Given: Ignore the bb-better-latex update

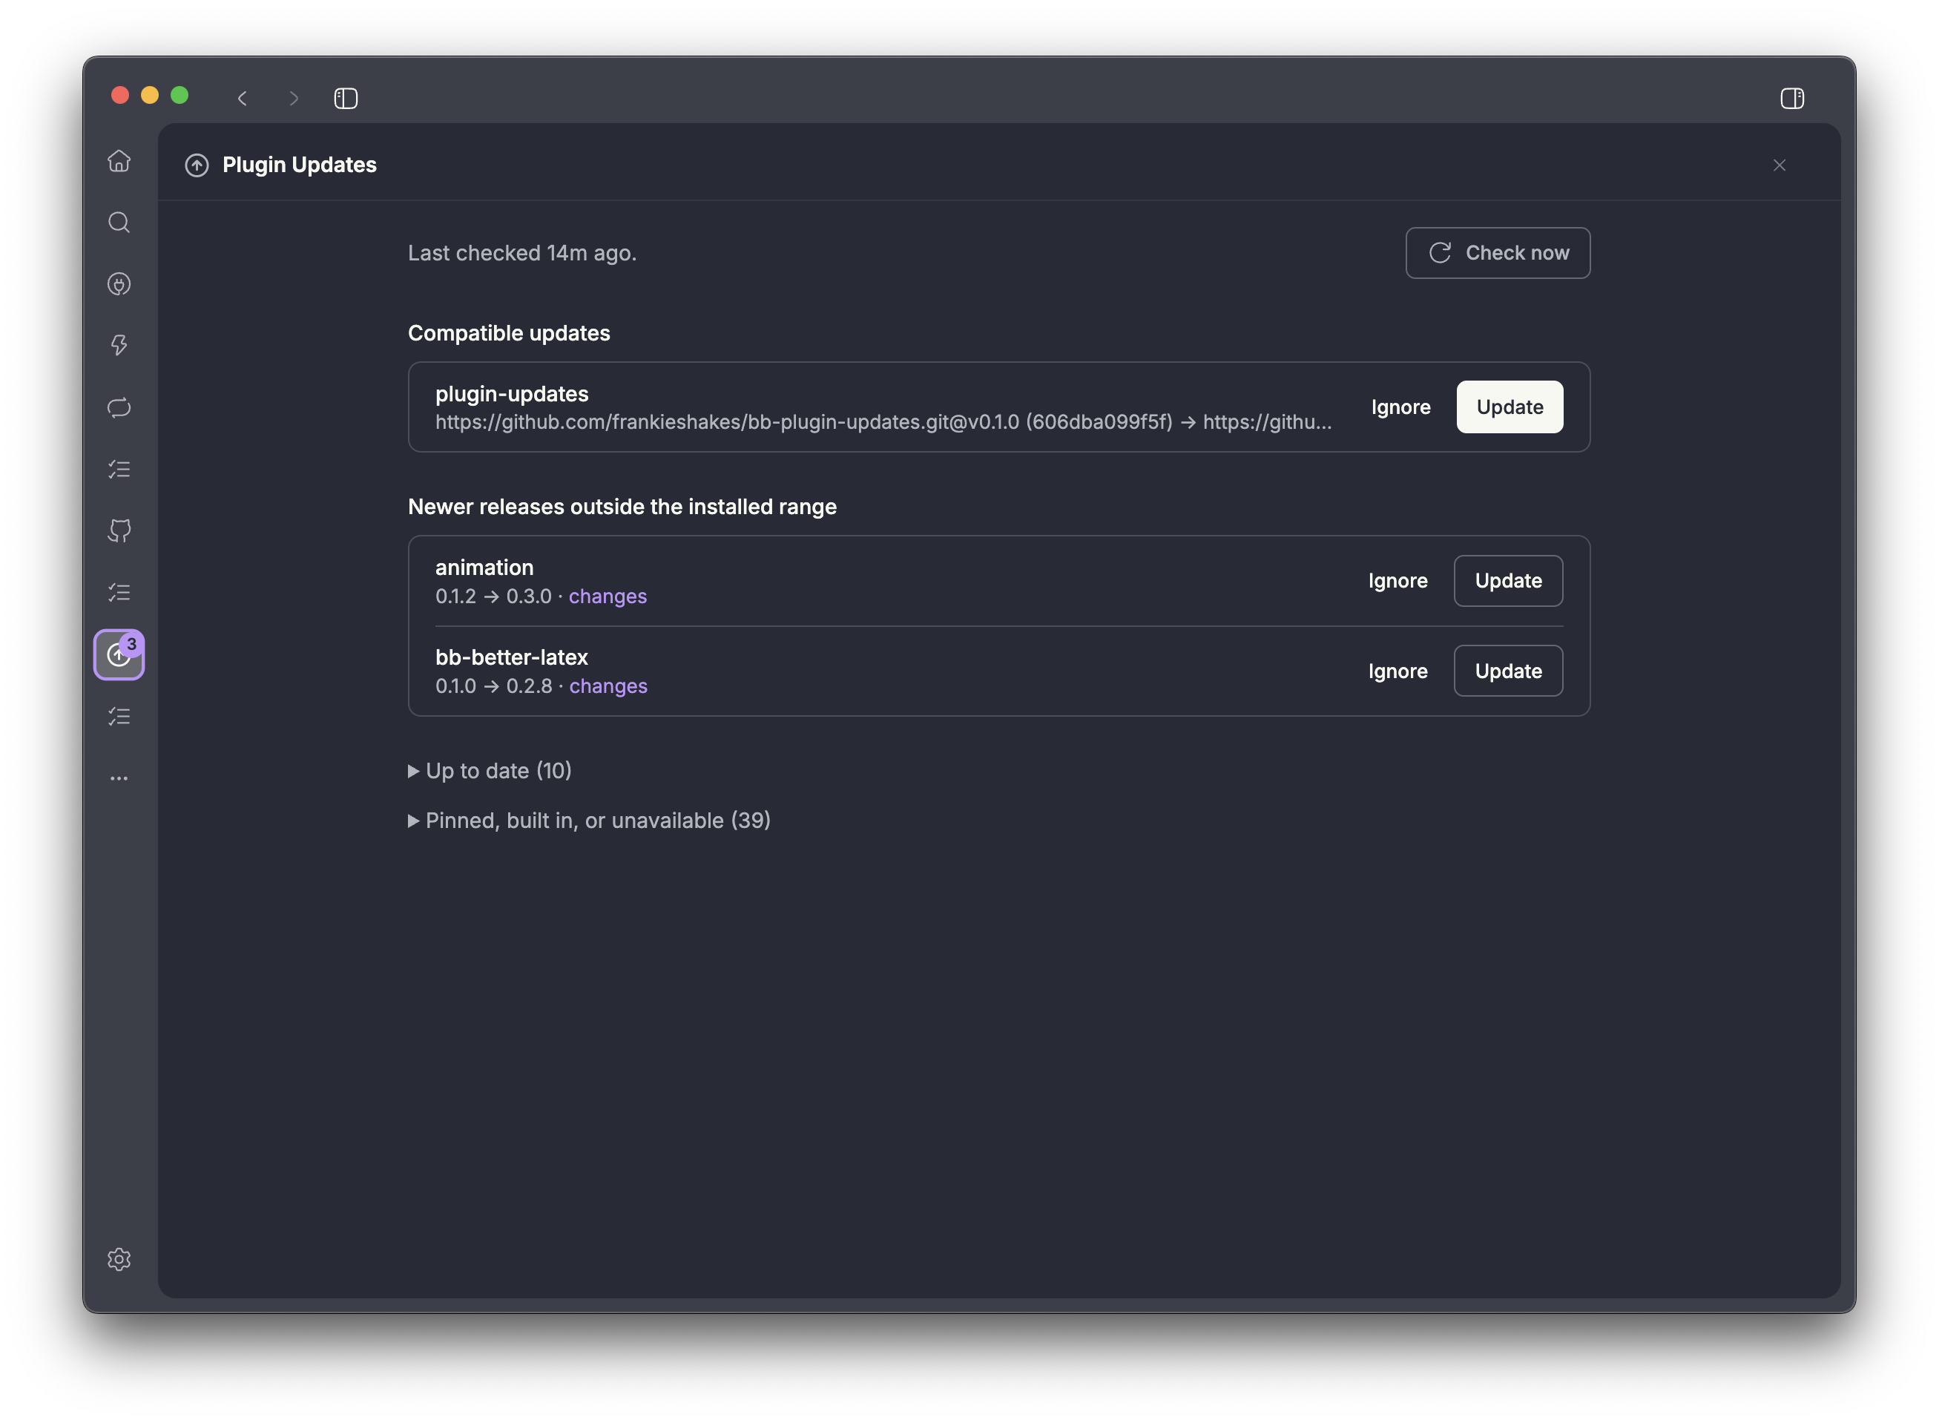Looking at the screenshot, I should click(x=1398, y=671).
